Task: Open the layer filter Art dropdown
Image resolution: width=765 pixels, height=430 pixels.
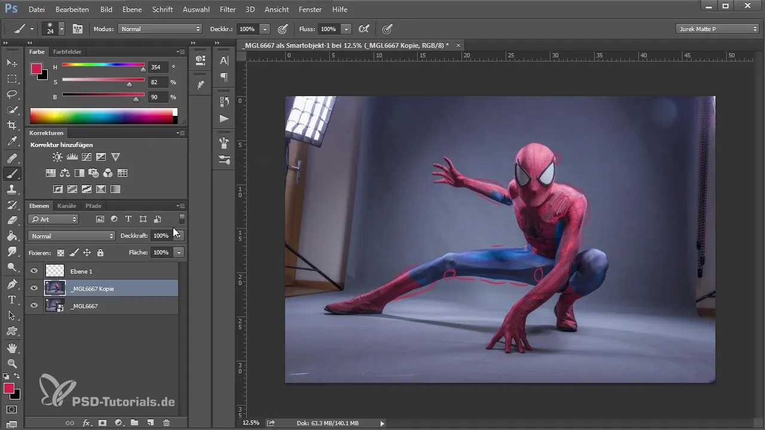Action: [x=54, y=219]
